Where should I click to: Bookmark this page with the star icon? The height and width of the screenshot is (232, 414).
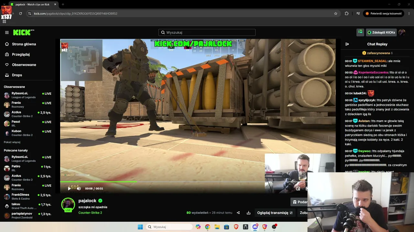[x=336, y=14]
